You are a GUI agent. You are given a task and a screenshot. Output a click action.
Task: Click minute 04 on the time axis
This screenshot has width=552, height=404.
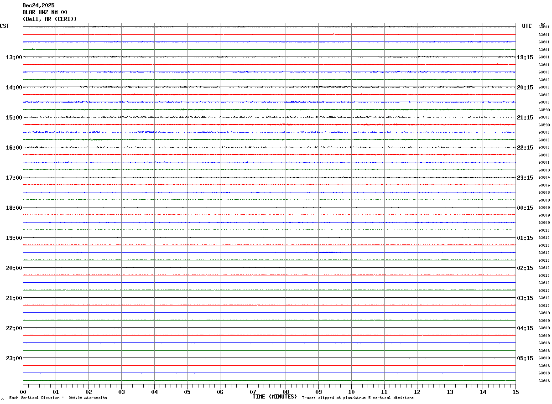pyautogui.click(x=154, y=392)
